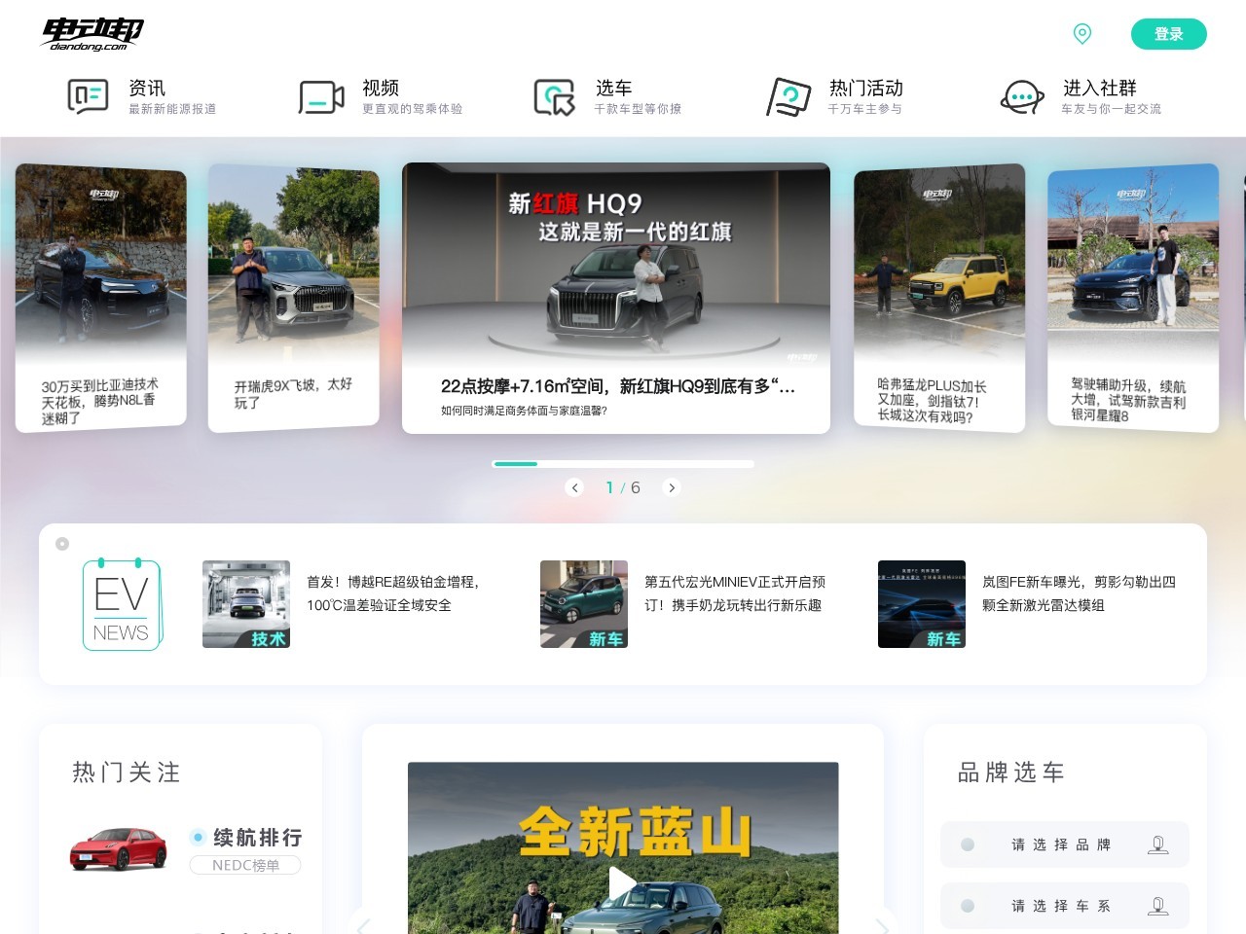Read article 岚图FE新车曝光
Screen dimensions: 1246x934
(x=1079, y=593)
